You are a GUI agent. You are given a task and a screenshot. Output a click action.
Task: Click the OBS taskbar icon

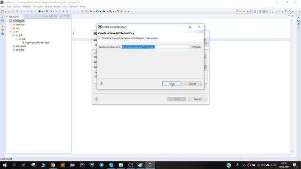pyautogui.click(x=131, y=165)
